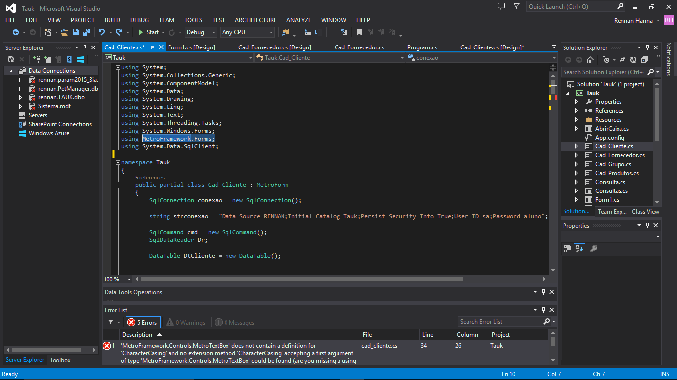This screenshot has width=677, height=380.
Task: Open the Notifications side tab
Action: (x=669, y=59)
